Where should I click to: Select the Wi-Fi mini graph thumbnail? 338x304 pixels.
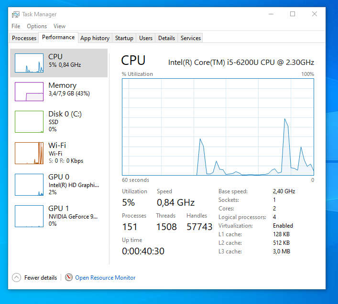click(x=29, y=153)
